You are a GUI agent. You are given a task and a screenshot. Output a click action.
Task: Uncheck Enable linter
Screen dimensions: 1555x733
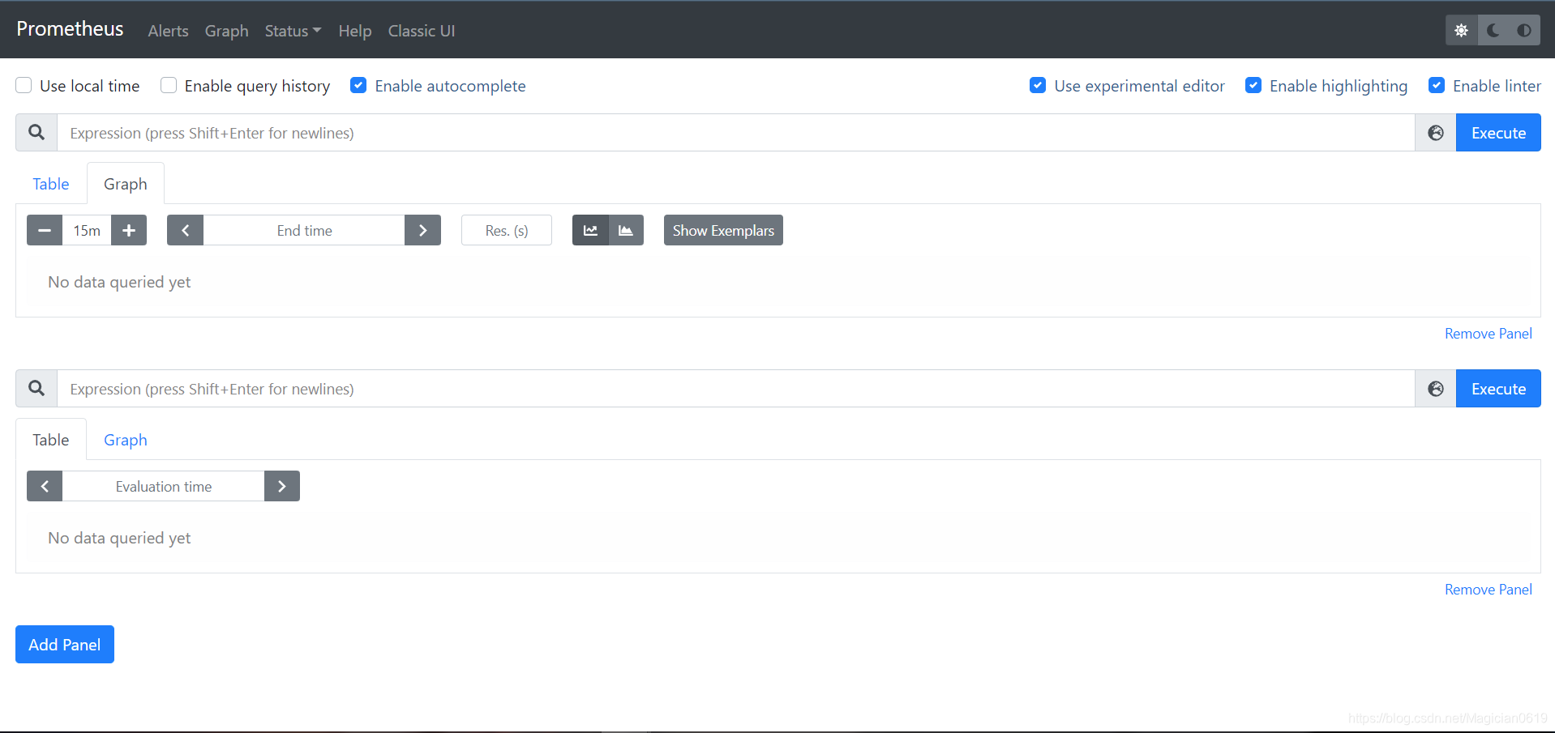click(1437, 85)
